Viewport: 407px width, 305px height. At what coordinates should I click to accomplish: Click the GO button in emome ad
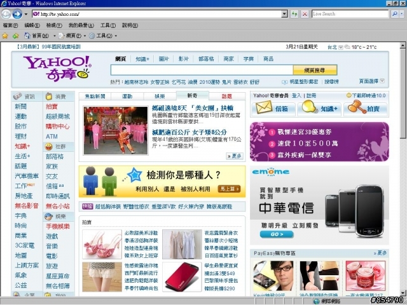(x=277, y=234)
